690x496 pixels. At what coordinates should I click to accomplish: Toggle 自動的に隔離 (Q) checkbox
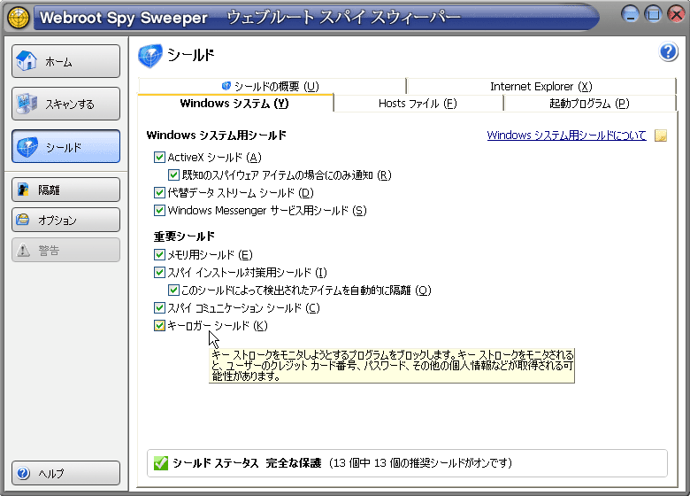pyautogui.click(x=173, y=290)
